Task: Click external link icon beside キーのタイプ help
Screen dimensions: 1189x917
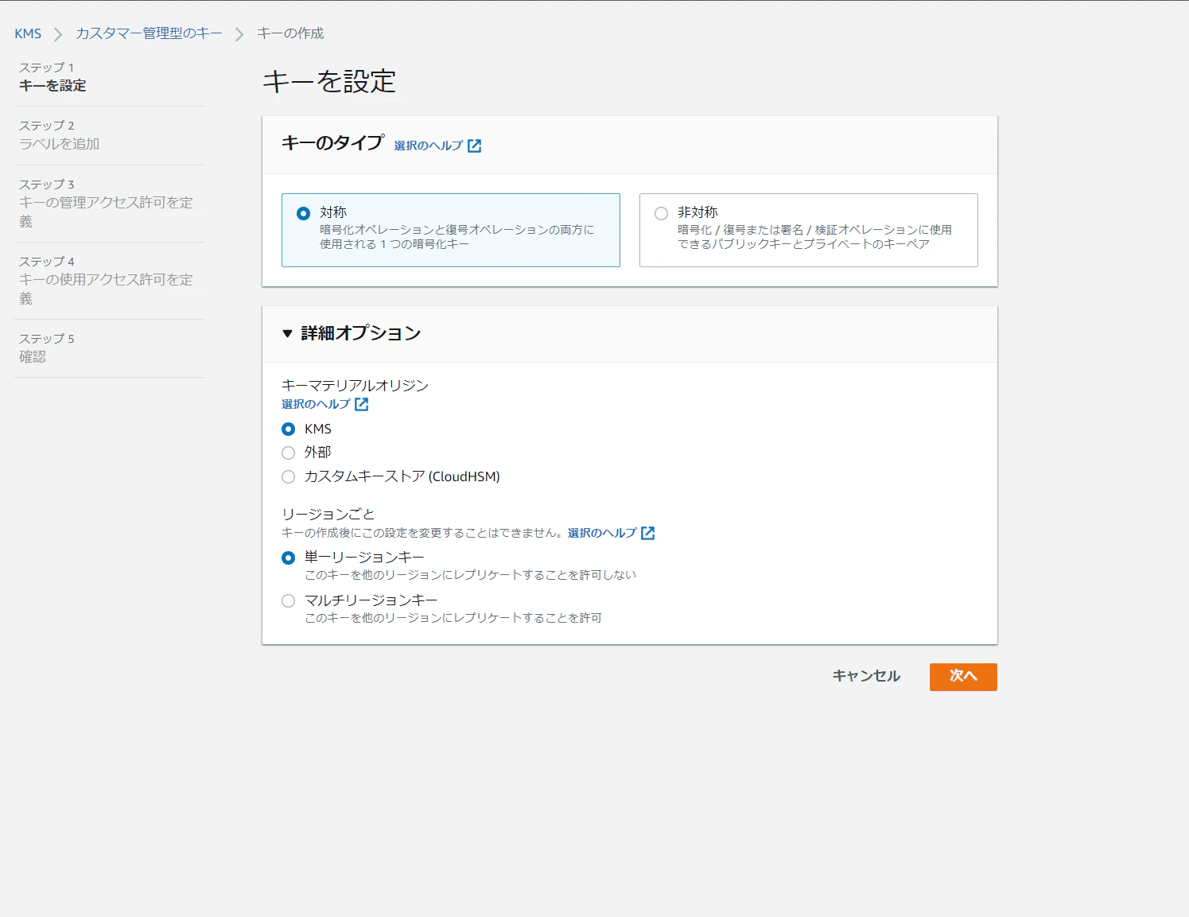Action: [475, 146]
